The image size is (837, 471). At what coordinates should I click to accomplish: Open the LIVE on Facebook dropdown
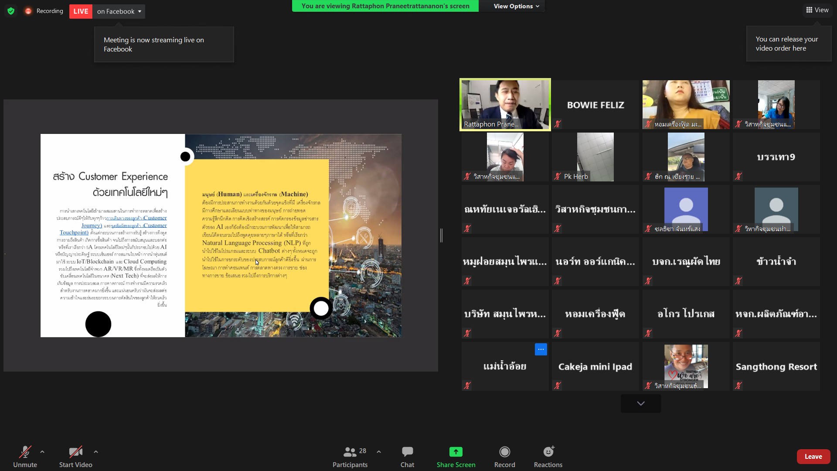coord(119,11)
